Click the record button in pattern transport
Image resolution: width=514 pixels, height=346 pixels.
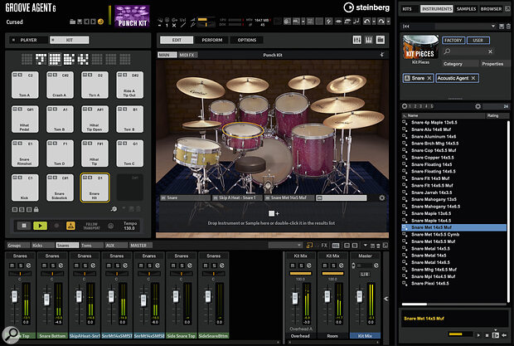[x=56, y=226]
